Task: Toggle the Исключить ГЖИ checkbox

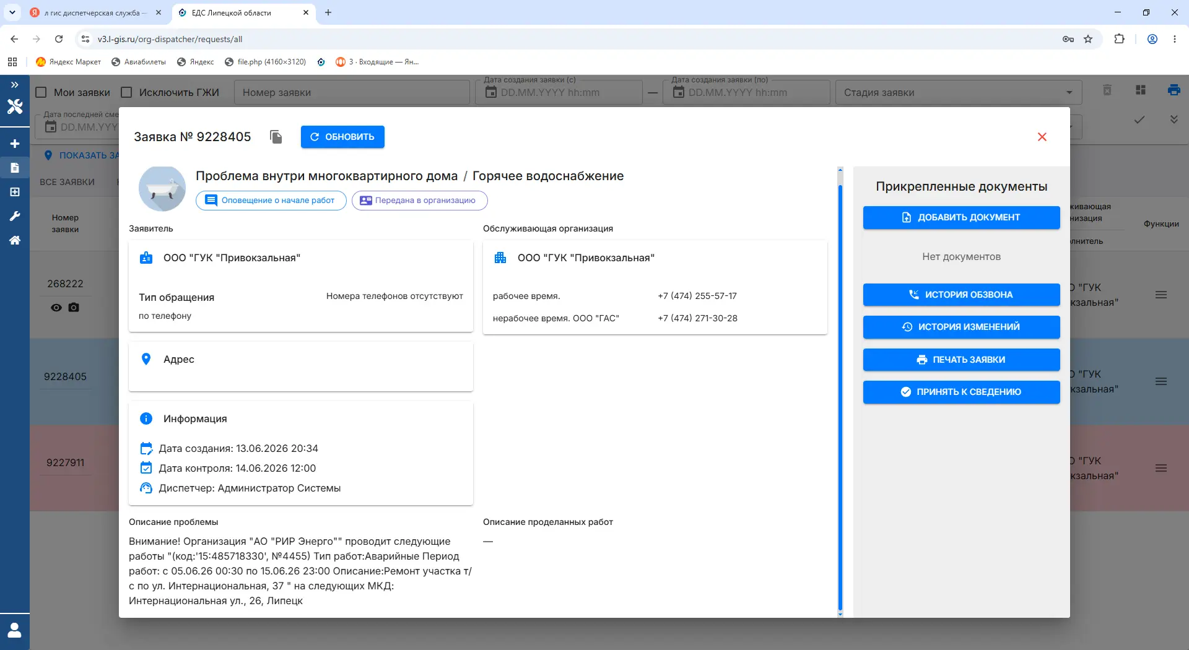Action: [127, 92]
